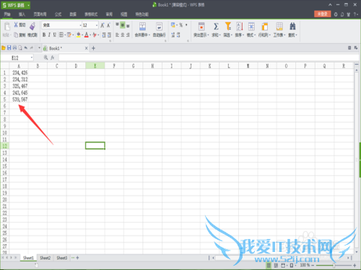The width and height of the screenshot is (361, 270).
Task: Click the Open folder icon in quick toolbar
Action: [4, 48]
